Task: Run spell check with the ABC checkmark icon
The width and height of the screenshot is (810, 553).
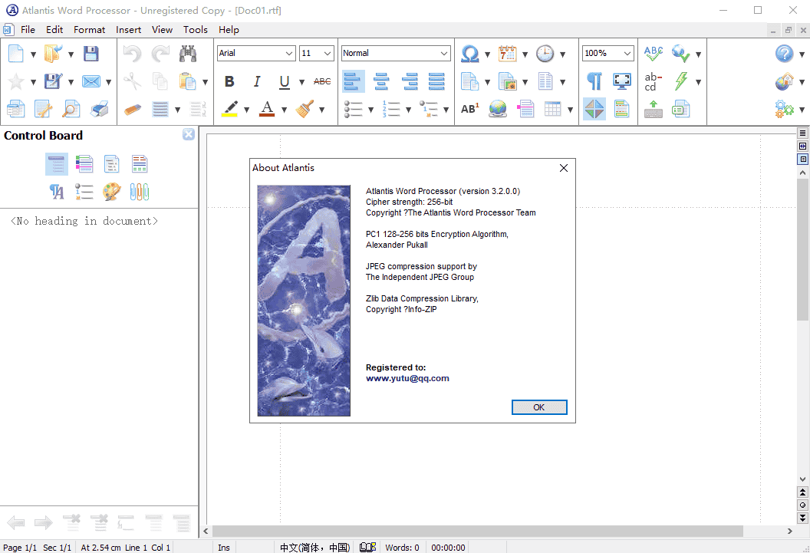Action: pos(654,54)
